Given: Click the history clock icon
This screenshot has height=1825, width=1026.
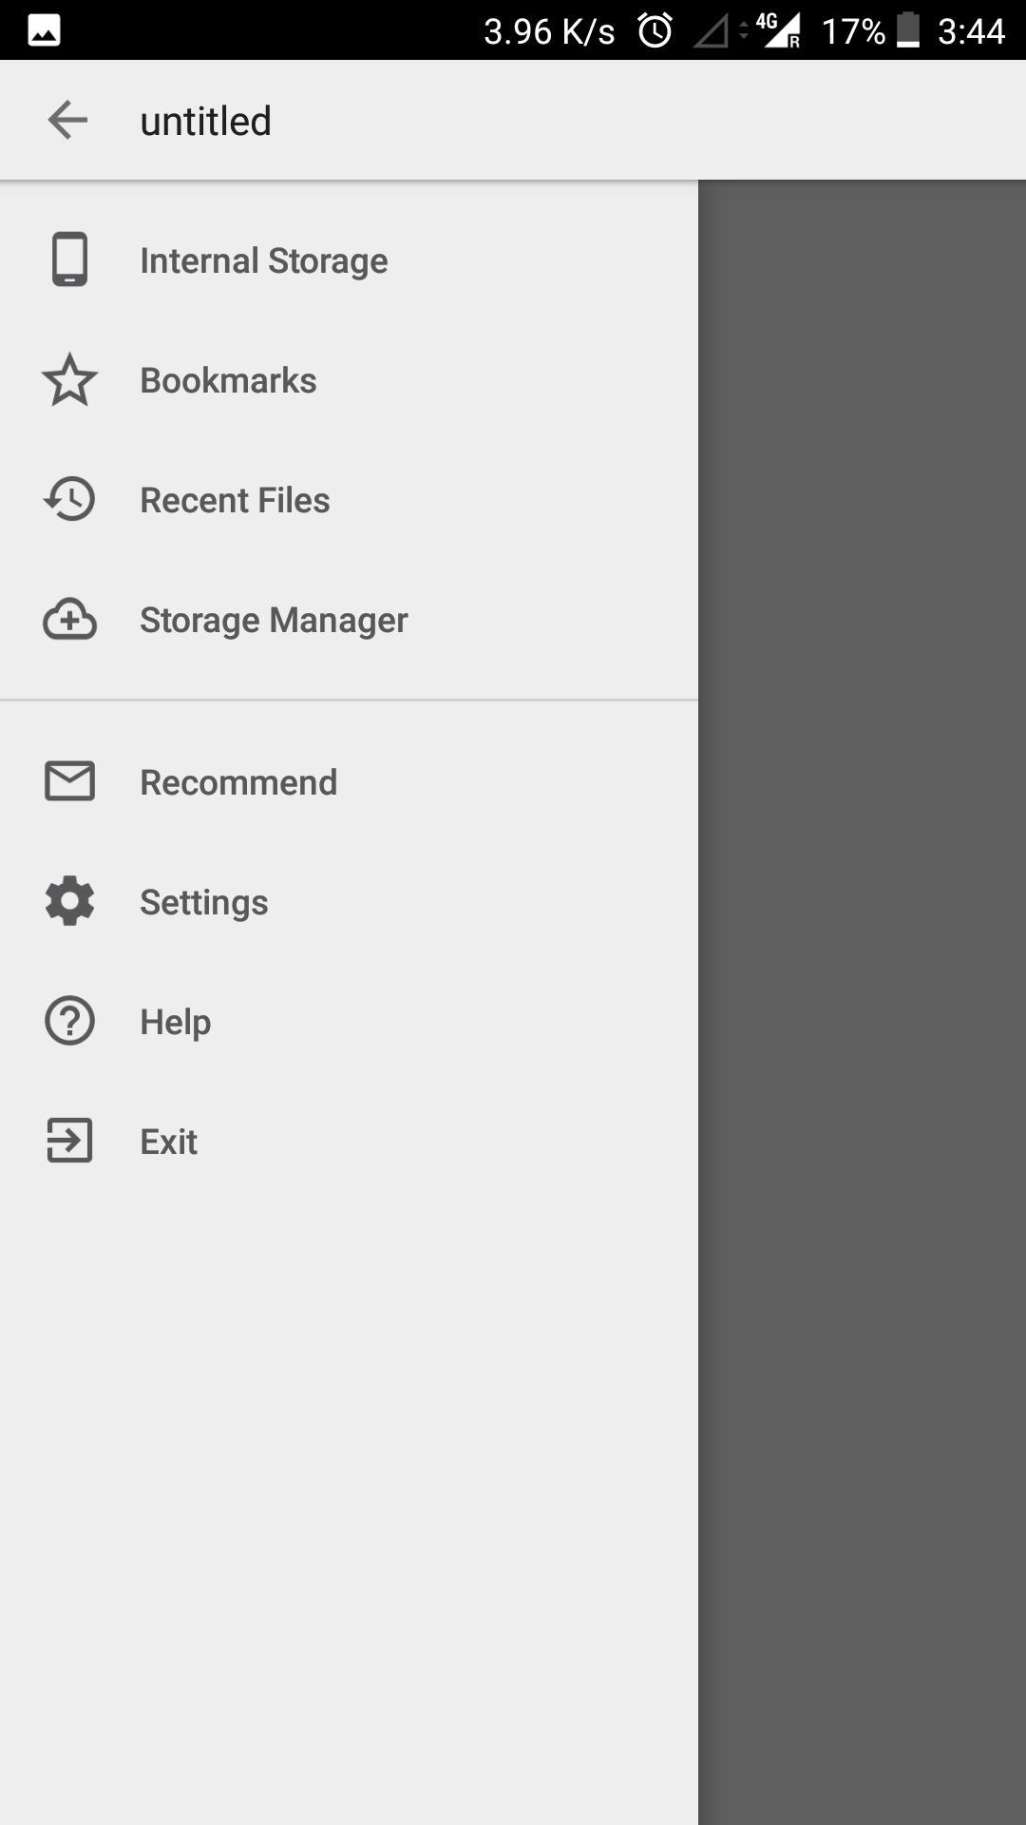Looking at the screenshot, I should pos(69,499).
